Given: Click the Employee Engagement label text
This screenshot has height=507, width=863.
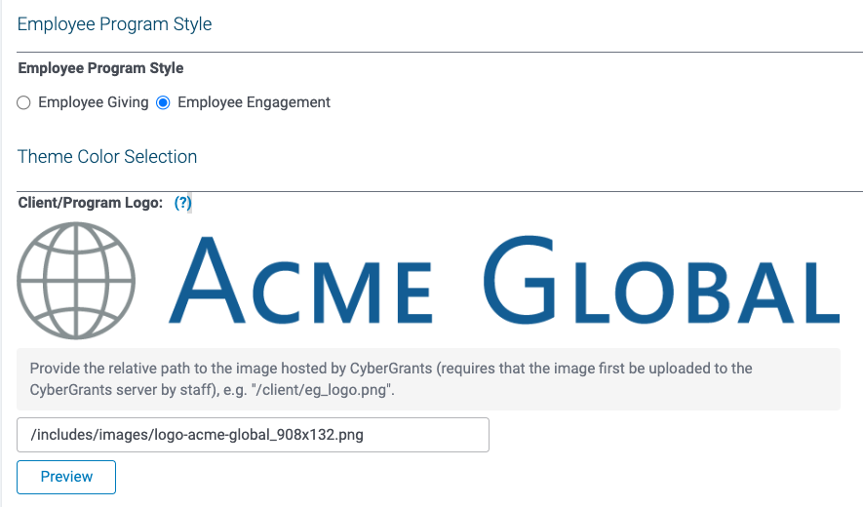Looking at the screenshot, I should (x=254, y=102).
